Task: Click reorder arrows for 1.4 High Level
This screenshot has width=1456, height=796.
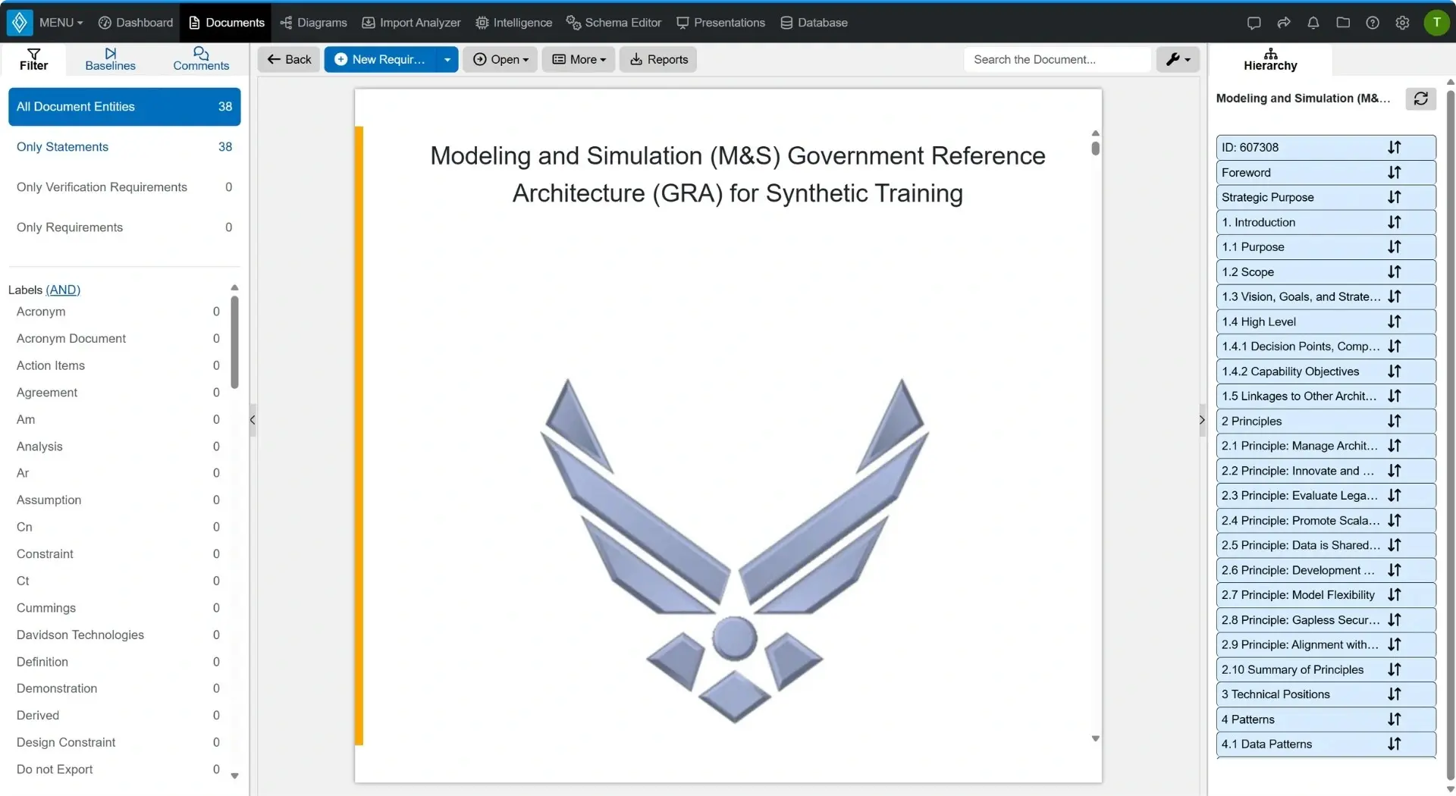Action: 1394,321
